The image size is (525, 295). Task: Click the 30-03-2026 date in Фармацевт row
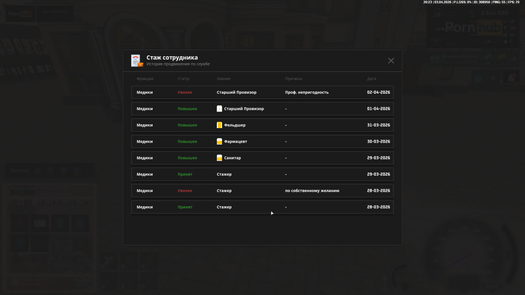point(378,142)
